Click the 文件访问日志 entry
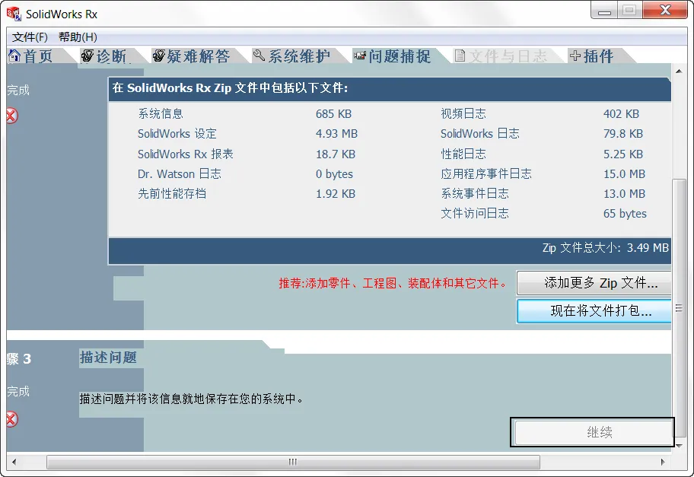The image size is (694, 477). point(475,213)
